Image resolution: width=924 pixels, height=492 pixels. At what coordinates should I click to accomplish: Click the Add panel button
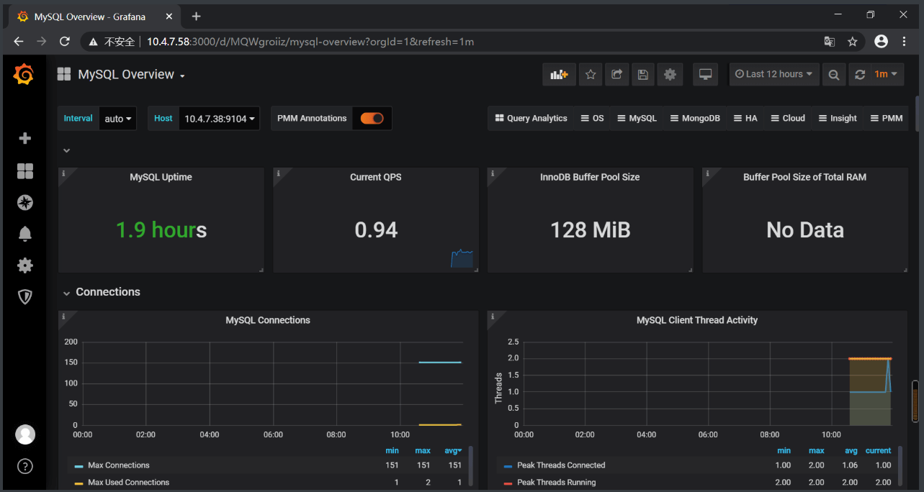pos(559,74)
